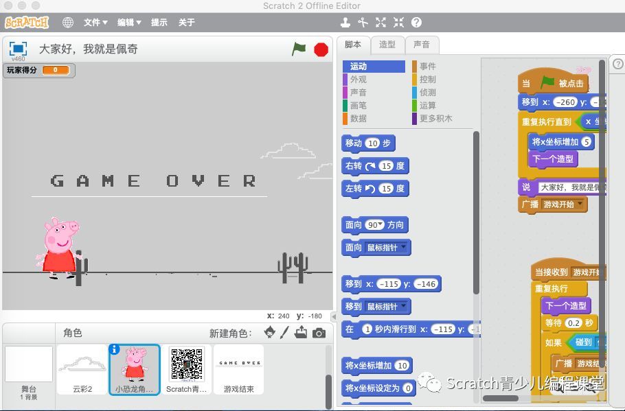Select the Shrink sprite tool
This screenshot has width=625, height=411.
[398, 23]
